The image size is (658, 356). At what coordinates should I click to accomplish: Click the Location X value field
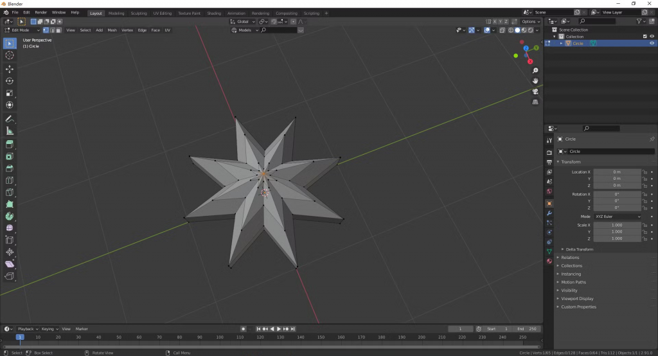point(617,172)
